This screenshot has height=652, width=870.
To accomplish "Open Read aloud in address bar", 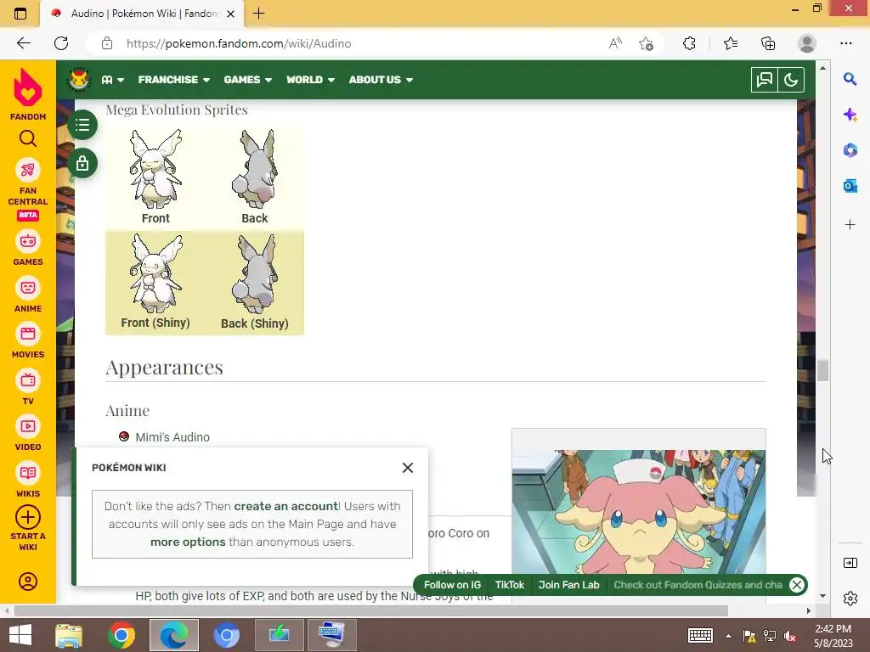I will [x=615, y=43].
